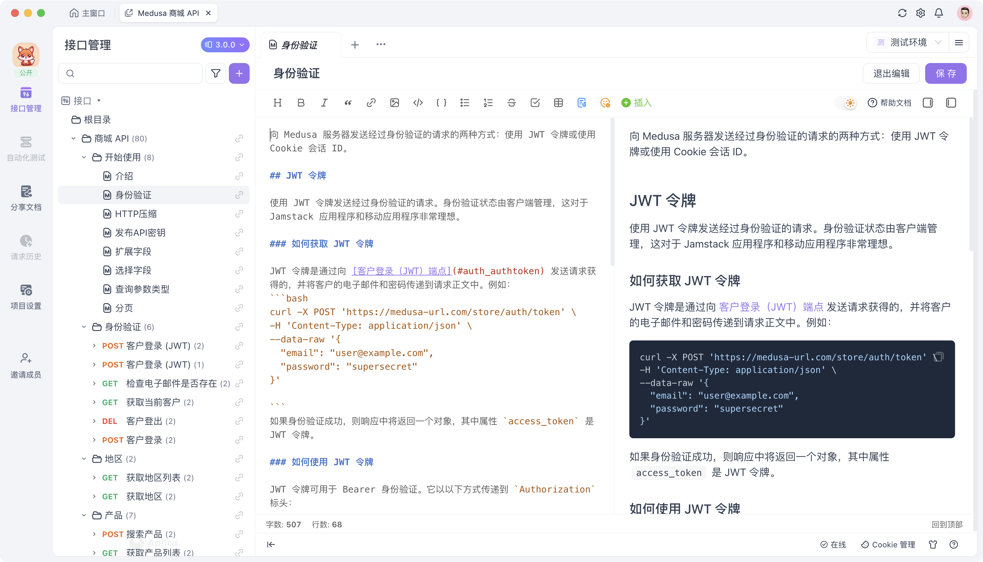
Task: Toggle bold formatting in the editor toolbar
Action: [301, 103]
